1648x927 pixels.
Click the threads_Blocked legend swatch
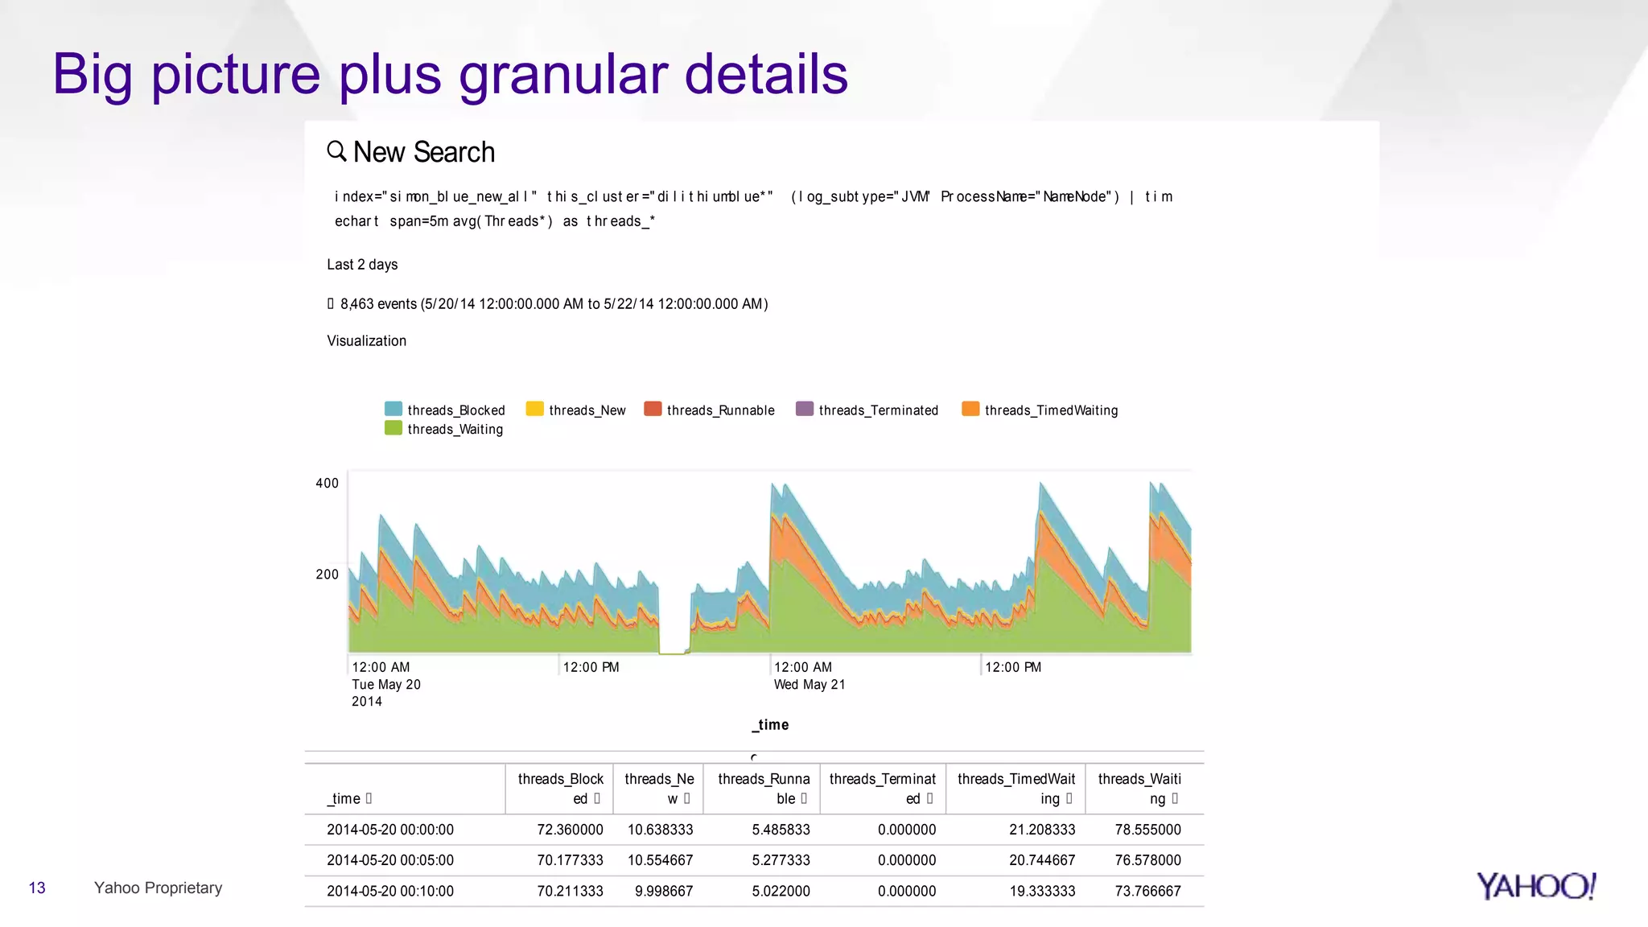(x=393, y=409)
